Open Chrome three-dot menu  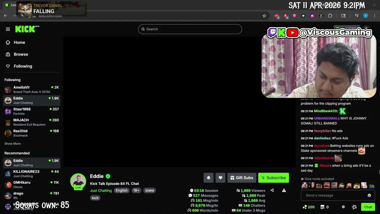(x=374, y=16)
